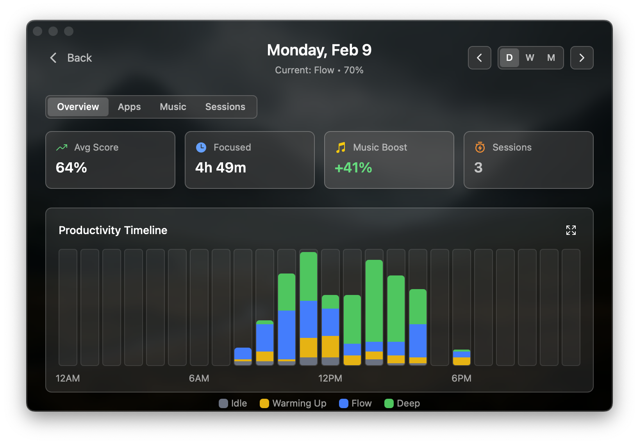Expand the Productivity Timeline to fullscreen
This screenshot has width=639, height=444.
click(x=571, y=230)
